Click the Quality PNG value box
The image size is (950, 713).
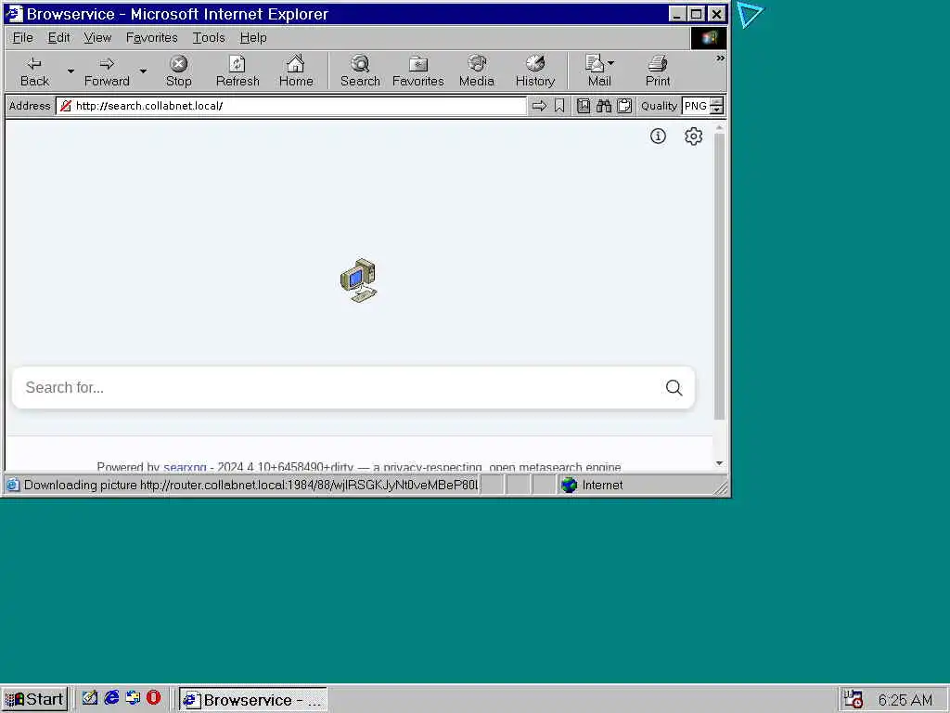pos(696,106)
